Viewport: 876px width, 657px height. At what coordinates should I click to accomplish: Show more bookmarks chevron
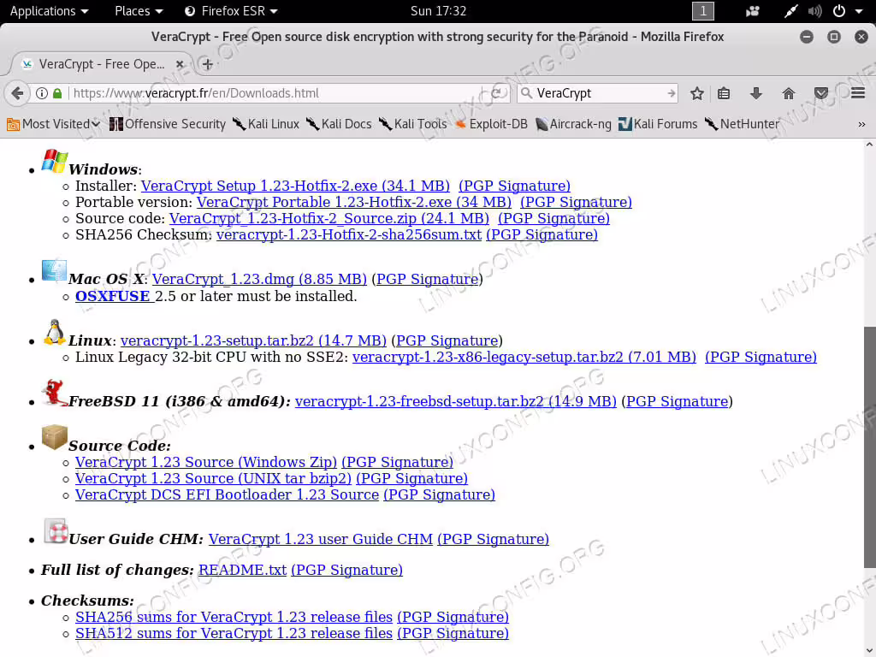pos(861,124)
